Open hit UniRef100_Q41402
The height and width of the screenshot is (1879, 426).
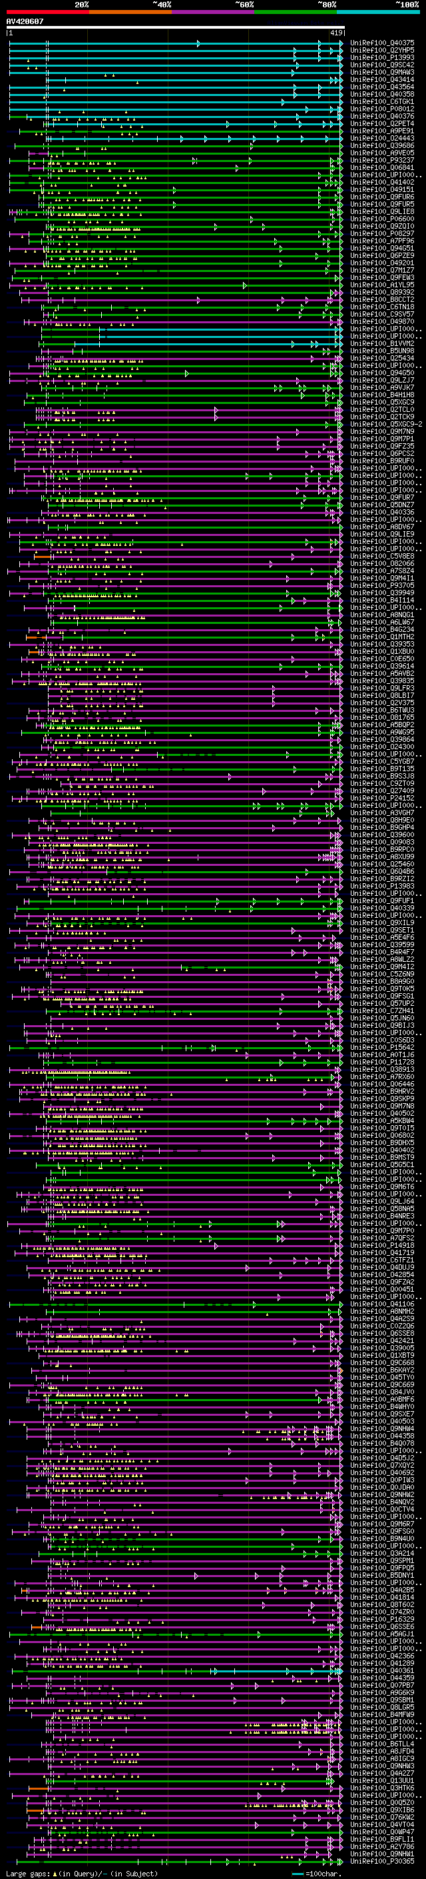[382, 183]
